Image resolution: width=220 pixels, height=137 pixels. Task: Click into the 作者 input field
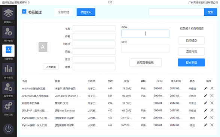tap(94, 36)
